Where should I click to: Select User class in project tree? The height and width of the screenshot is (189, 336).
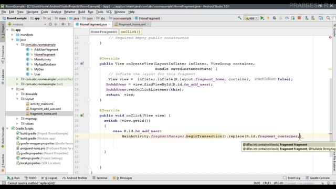[x=37, y=74]
